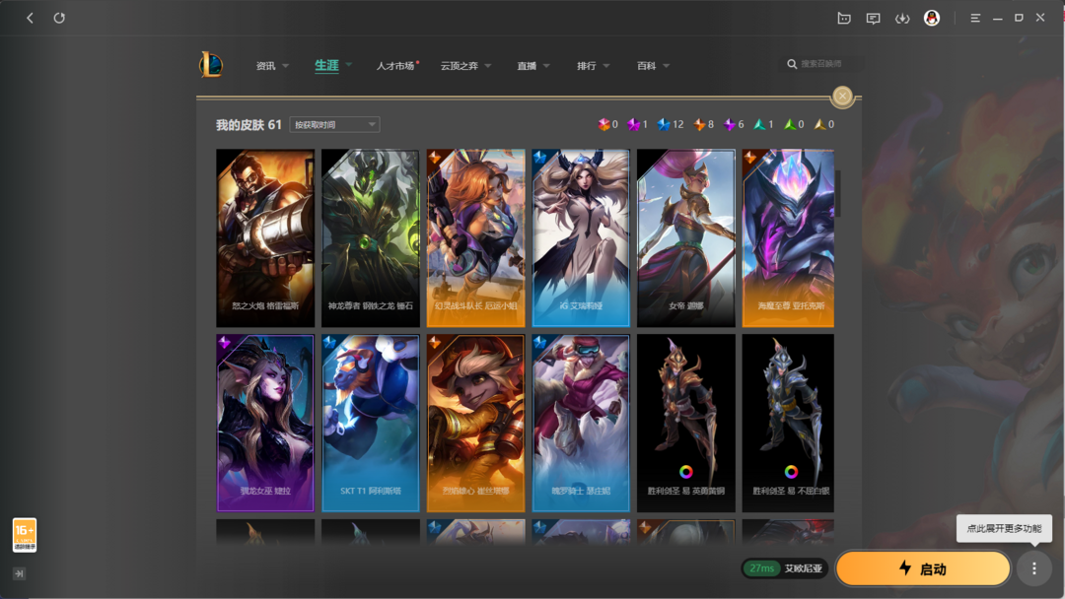
Task: Open the 神龙尊者 钢铁之龙 锤石 skin card
Action: click(370, 238)
